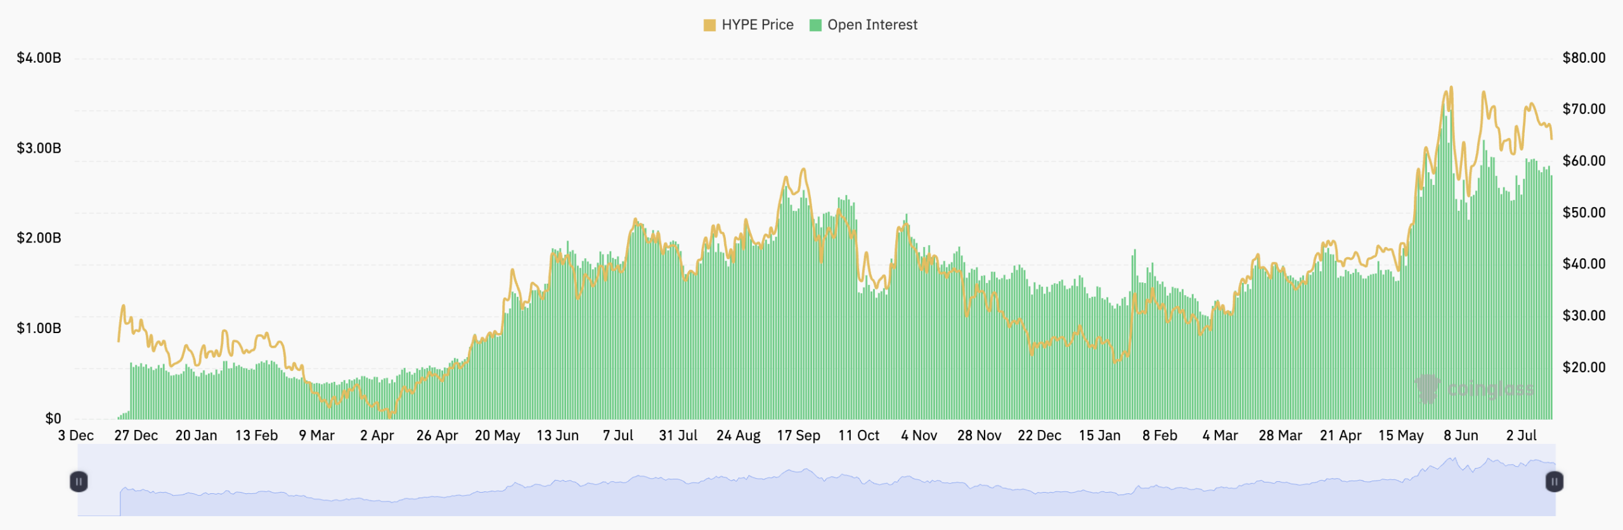1623x530 pixels.
Task: Click the 26 Apr date label
Action: click(437, 436)
